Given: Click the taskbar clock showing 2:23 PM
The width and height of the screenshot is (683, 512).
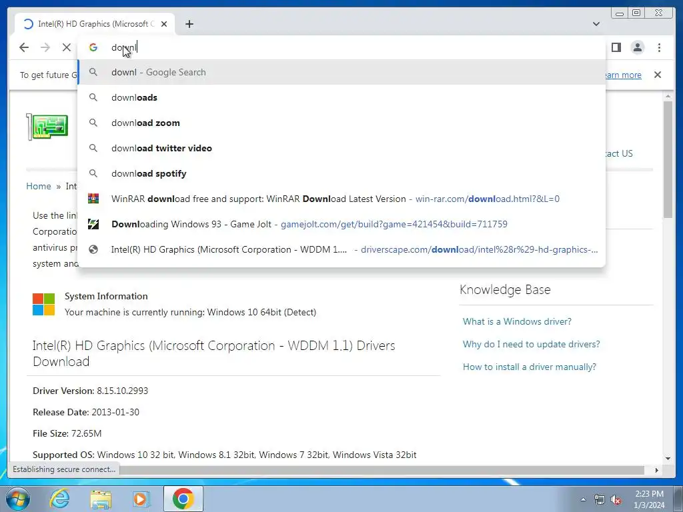Looking at the screenshot, I should pyautogui.click(x=649, y=499).
